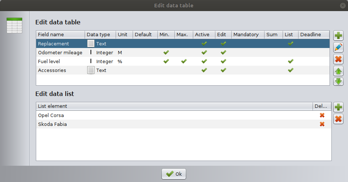
Task: Delete the Opel Corsa list element
Action: click(x=322, y=115)
